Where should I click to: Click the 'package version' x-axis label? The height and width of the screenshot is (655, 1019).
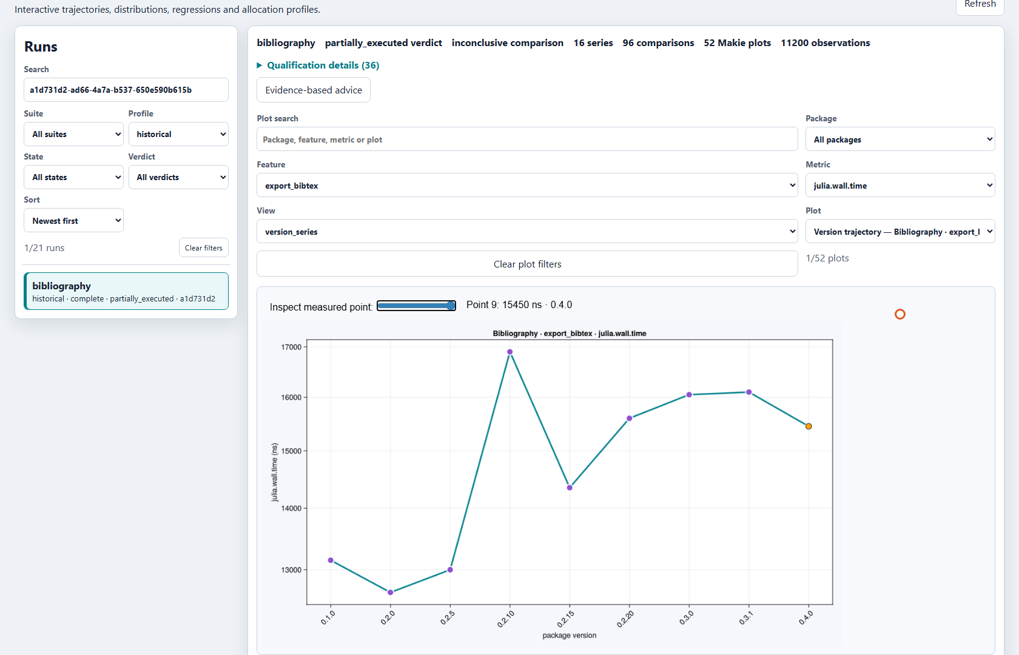click(x=570, y=636)
